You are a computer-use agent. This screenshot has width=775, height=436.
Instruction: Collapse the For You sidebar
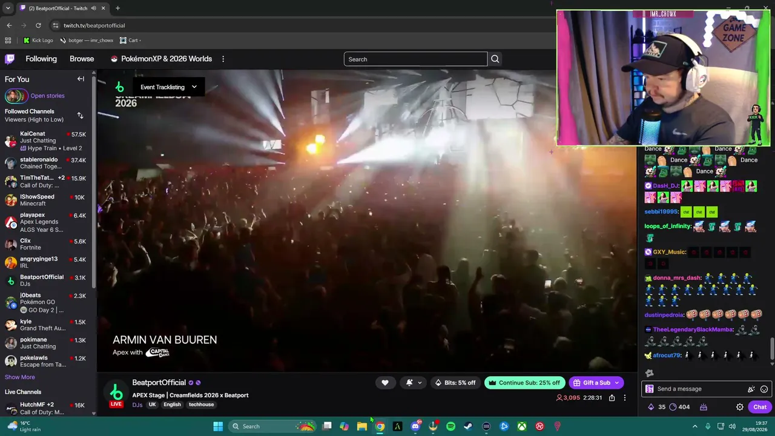(81, 79)
